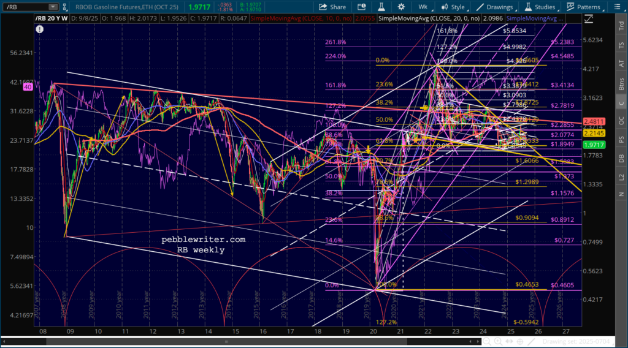Open the TS sidebar tab
The image size is (628, 348).
(x=621, y=45)
